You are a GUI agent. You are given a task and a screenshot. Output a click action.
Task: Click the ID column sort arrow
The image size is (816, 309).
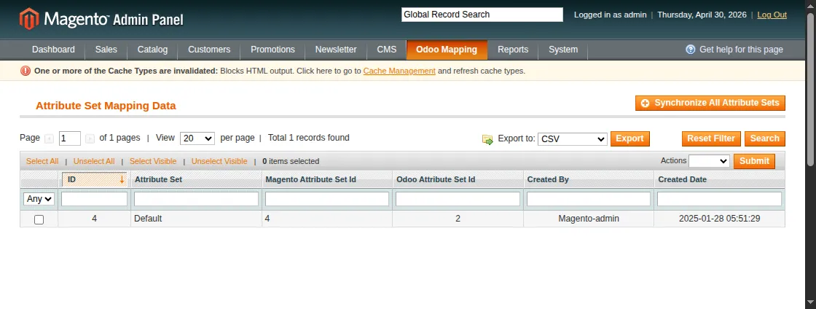(x=122, y=179)
